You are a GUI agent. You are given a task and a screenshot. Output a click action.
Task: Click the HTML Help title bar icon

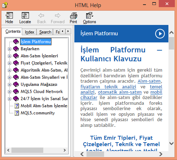pos(5,5)
